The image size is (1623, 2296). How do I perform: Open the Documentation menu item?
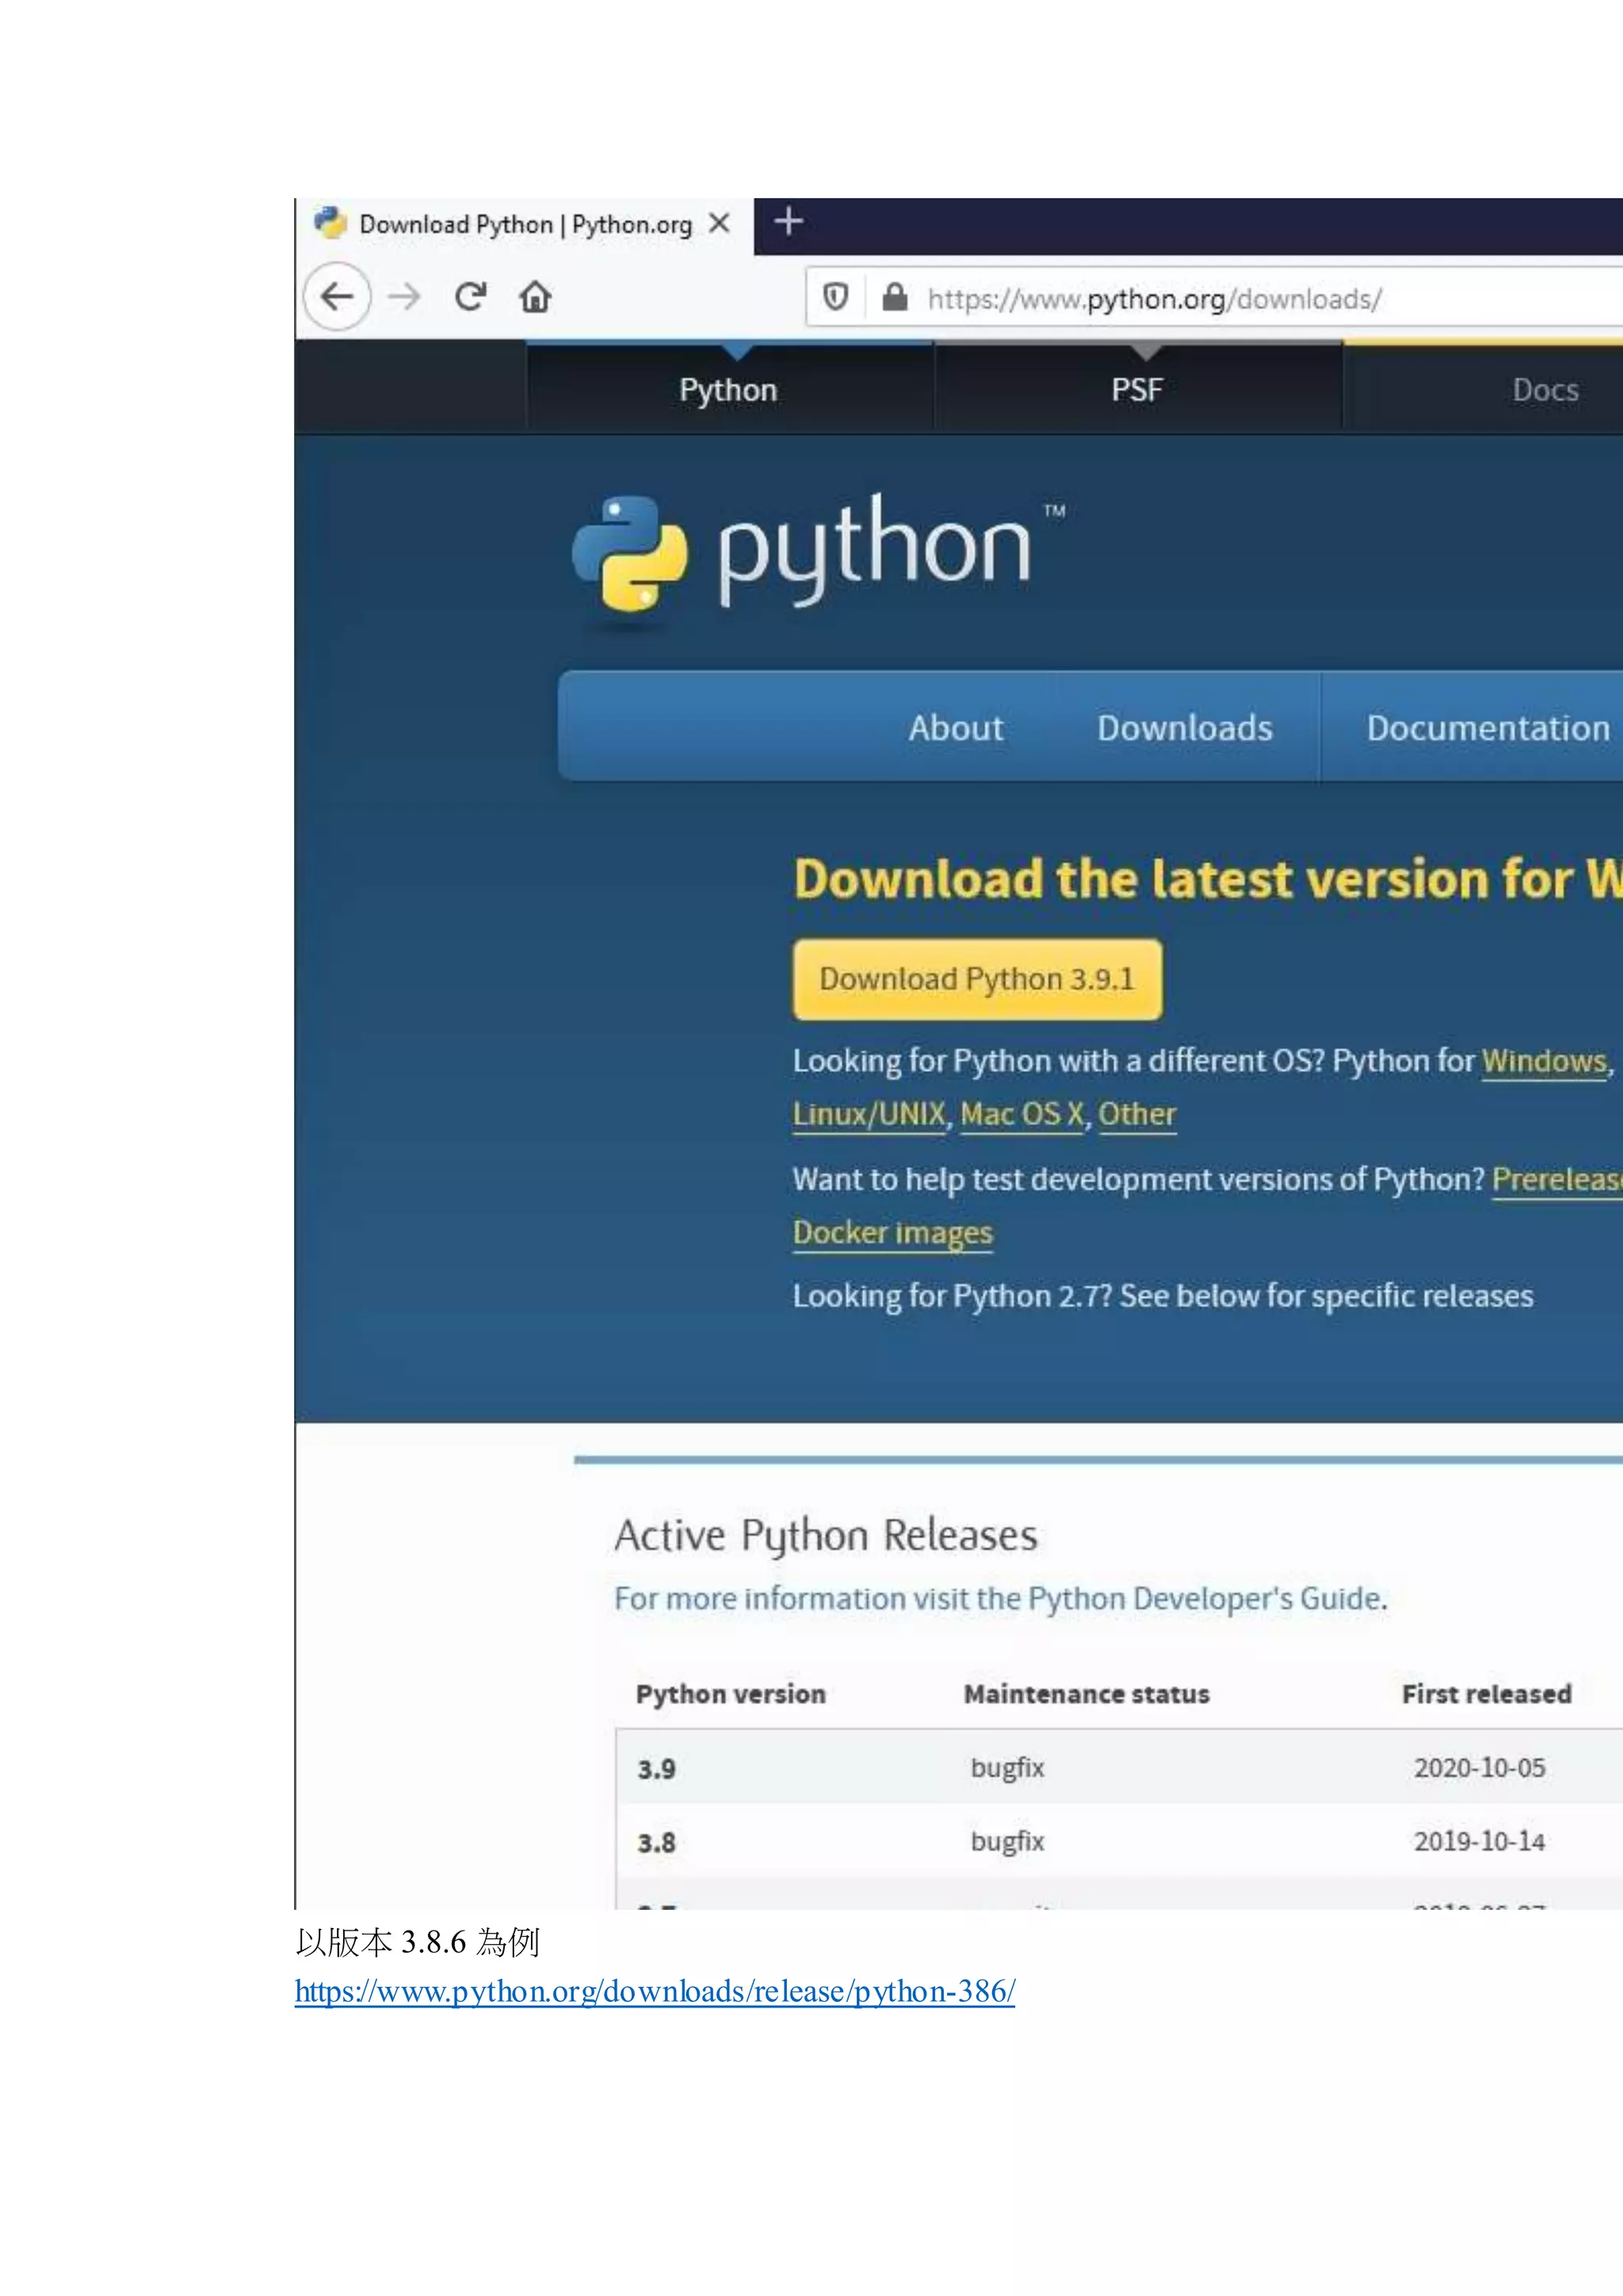pyautogui.click(x=1487, y=728)
